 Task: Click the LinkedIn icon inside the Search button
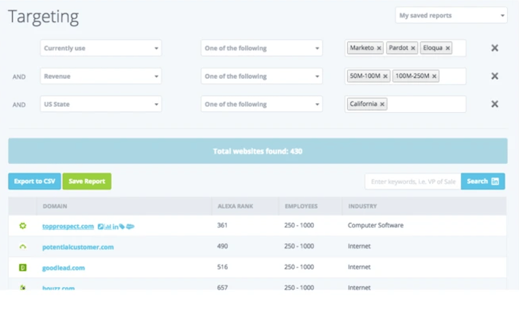tap(496, 181)
